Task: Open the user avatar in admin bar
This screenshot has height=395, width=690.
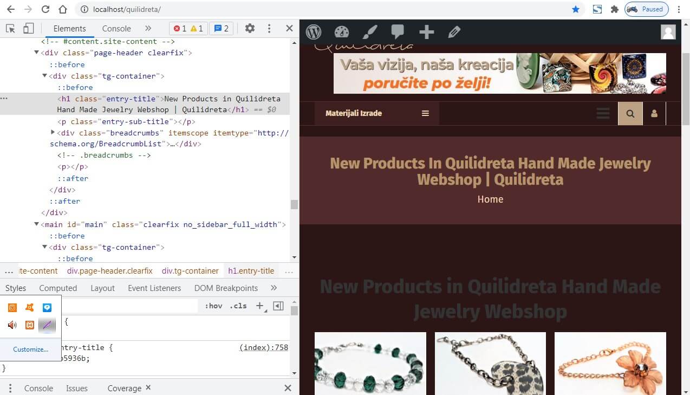Action: pyautogui.click(x=668, y=32)
